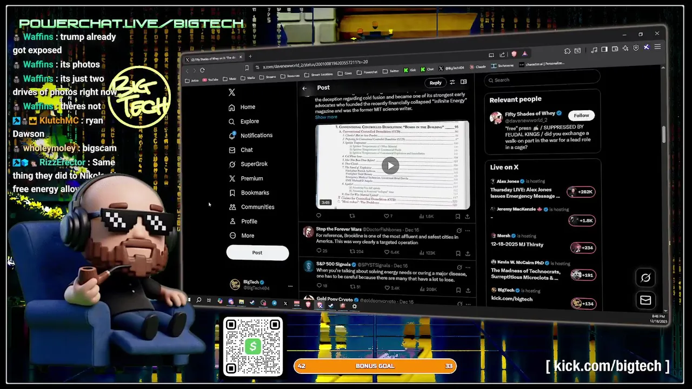Open a new browser tab with plus

[250, 56]
